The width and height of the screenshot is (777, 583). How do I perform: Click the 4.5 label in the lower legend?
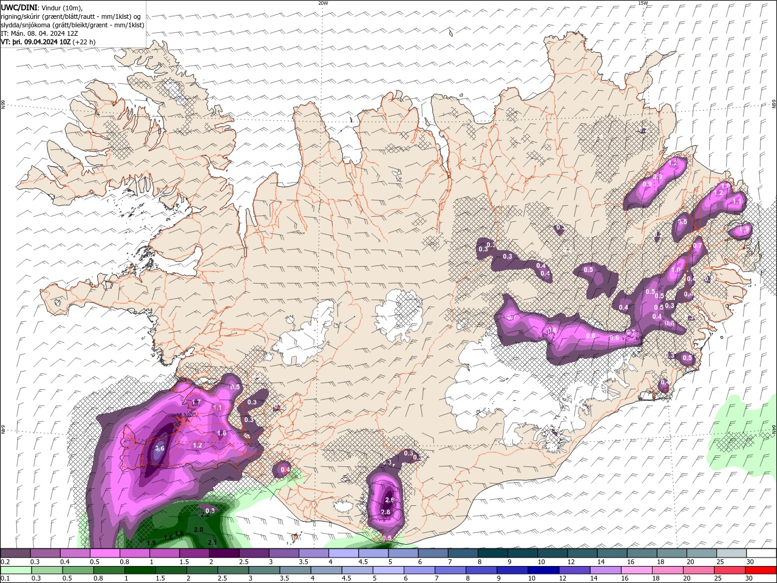(x=347, y=579)
